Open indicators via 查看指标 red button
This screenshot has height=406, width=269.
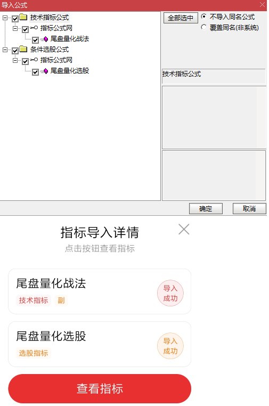100,388
